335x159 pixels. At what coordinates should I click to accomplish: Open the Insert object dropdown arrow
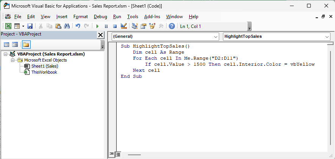point(23,26)
